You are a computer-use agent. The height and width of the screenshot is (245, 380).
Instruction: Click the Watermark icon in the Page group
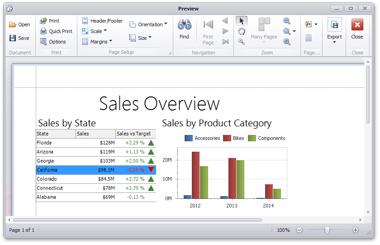[x=309, y=38]
